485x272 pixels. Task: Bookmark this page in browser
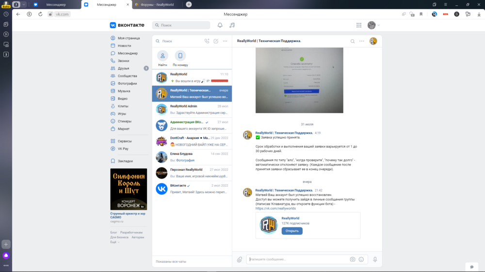(421, 14)
